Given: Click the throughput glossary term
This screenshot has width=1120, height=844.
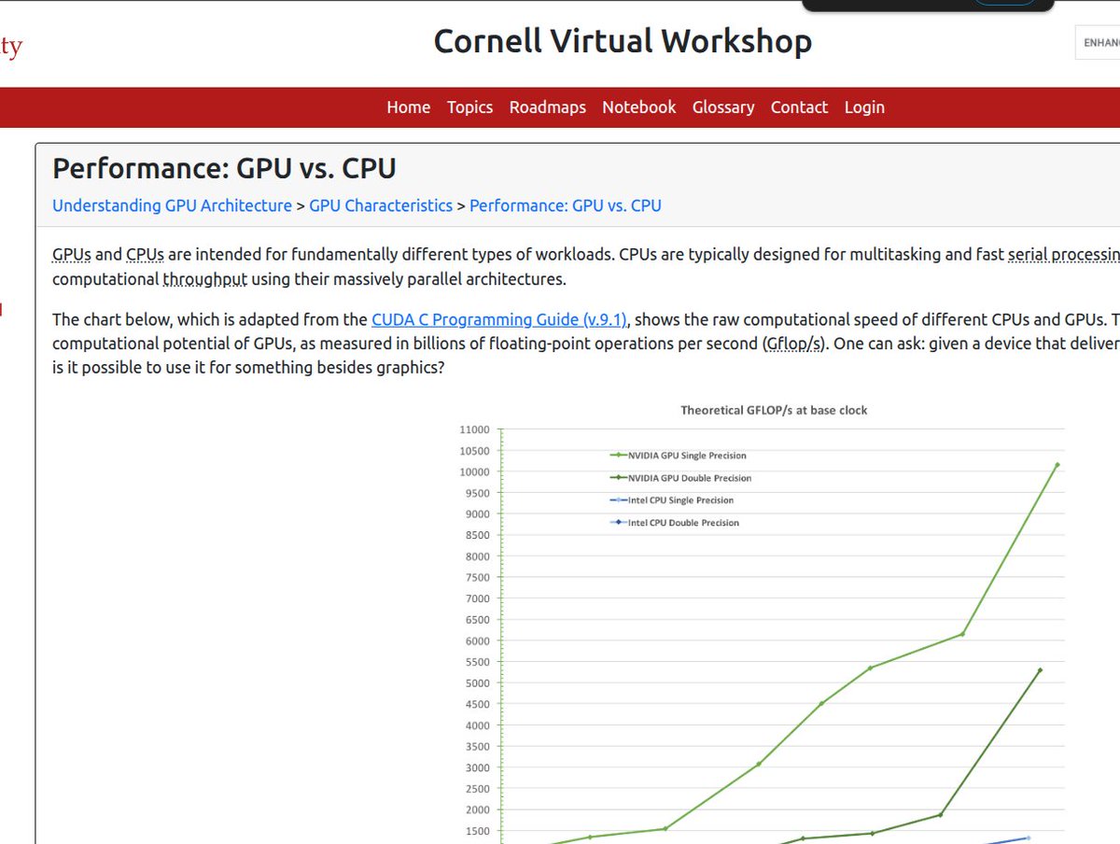Looking at the screenshot, I should [x=205, y=278].
